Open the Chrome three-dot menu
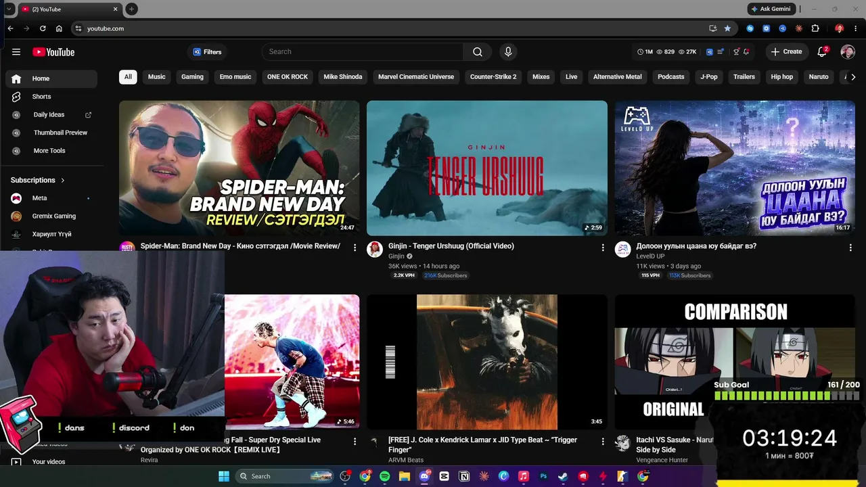 [855, 28]
